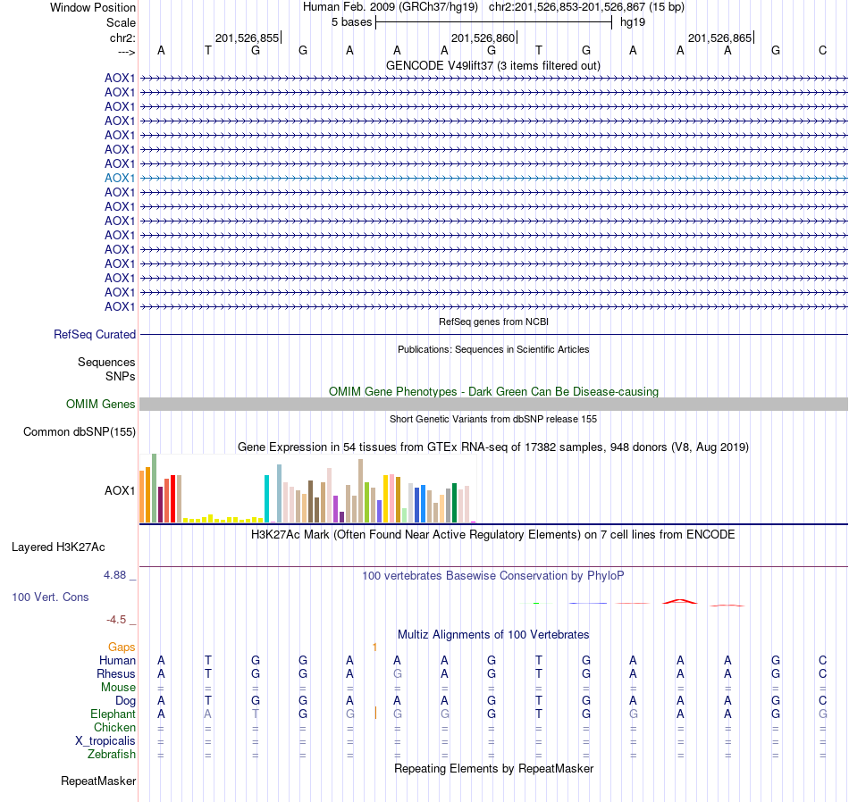Click the Mouse alignment row label
This screenshot has height=802, width=849.
[118, 688]
